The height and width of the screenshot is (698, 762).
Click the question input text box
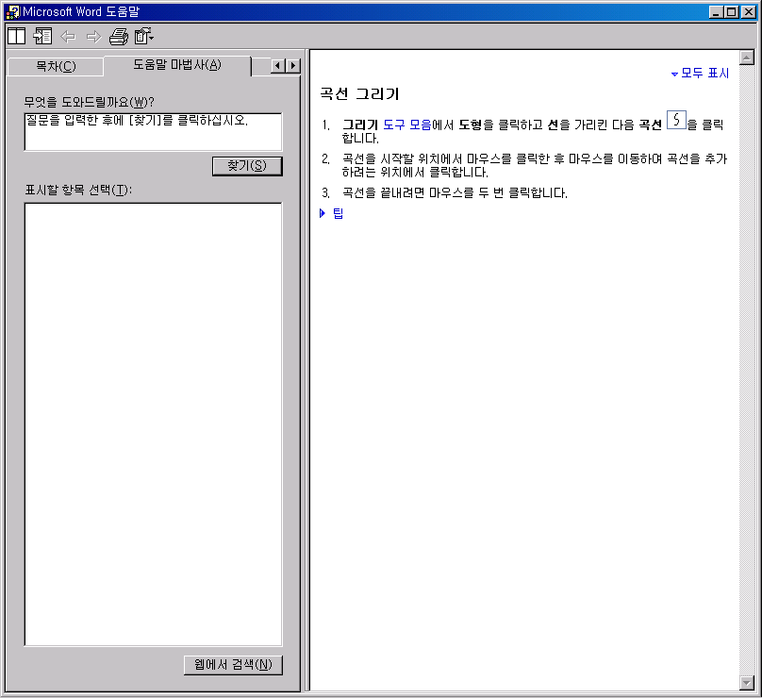153,132
